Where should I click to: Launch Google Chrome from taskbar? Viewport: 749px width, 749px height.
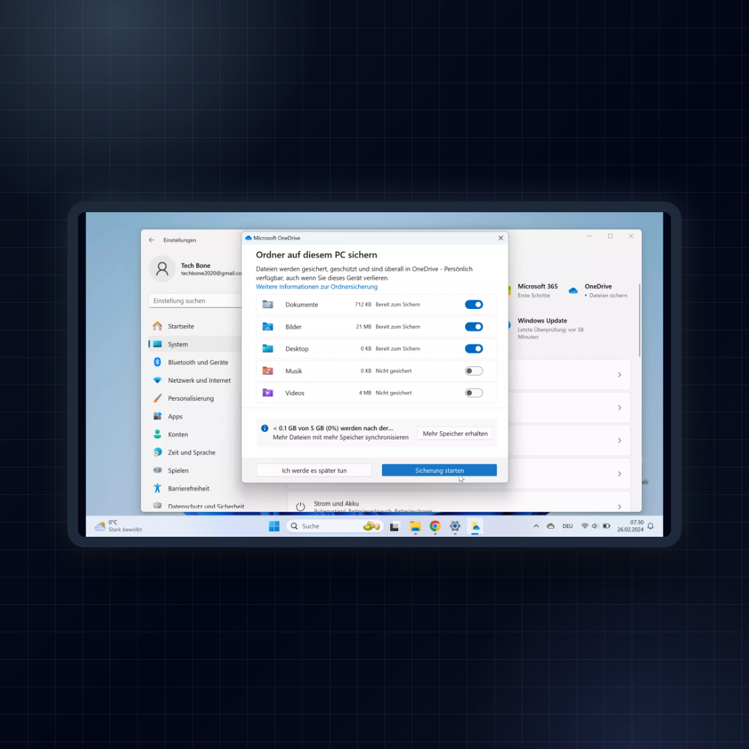(x=435, y=526)
